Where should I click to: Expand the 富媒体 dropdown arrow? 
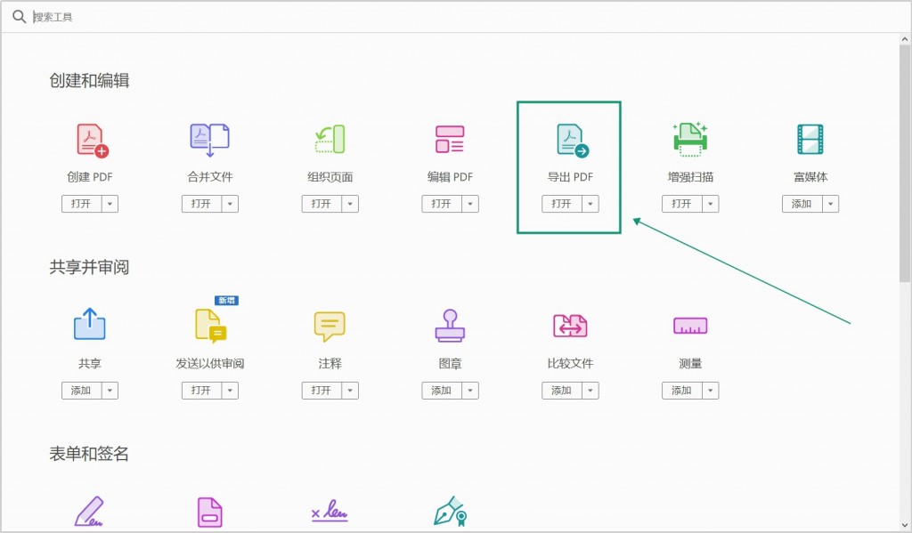click(x=831, y=204)
